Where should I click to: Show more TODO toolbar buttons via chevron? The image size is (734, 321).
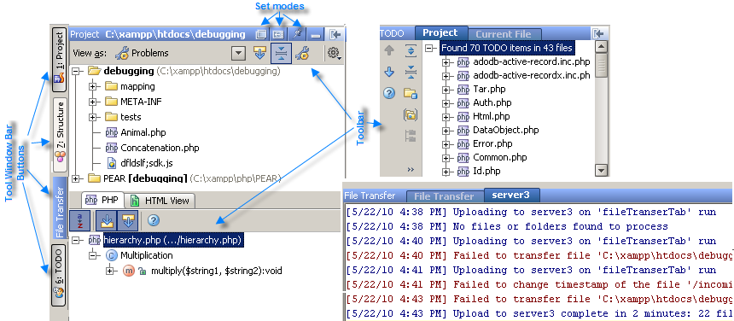tap(411, 169)
